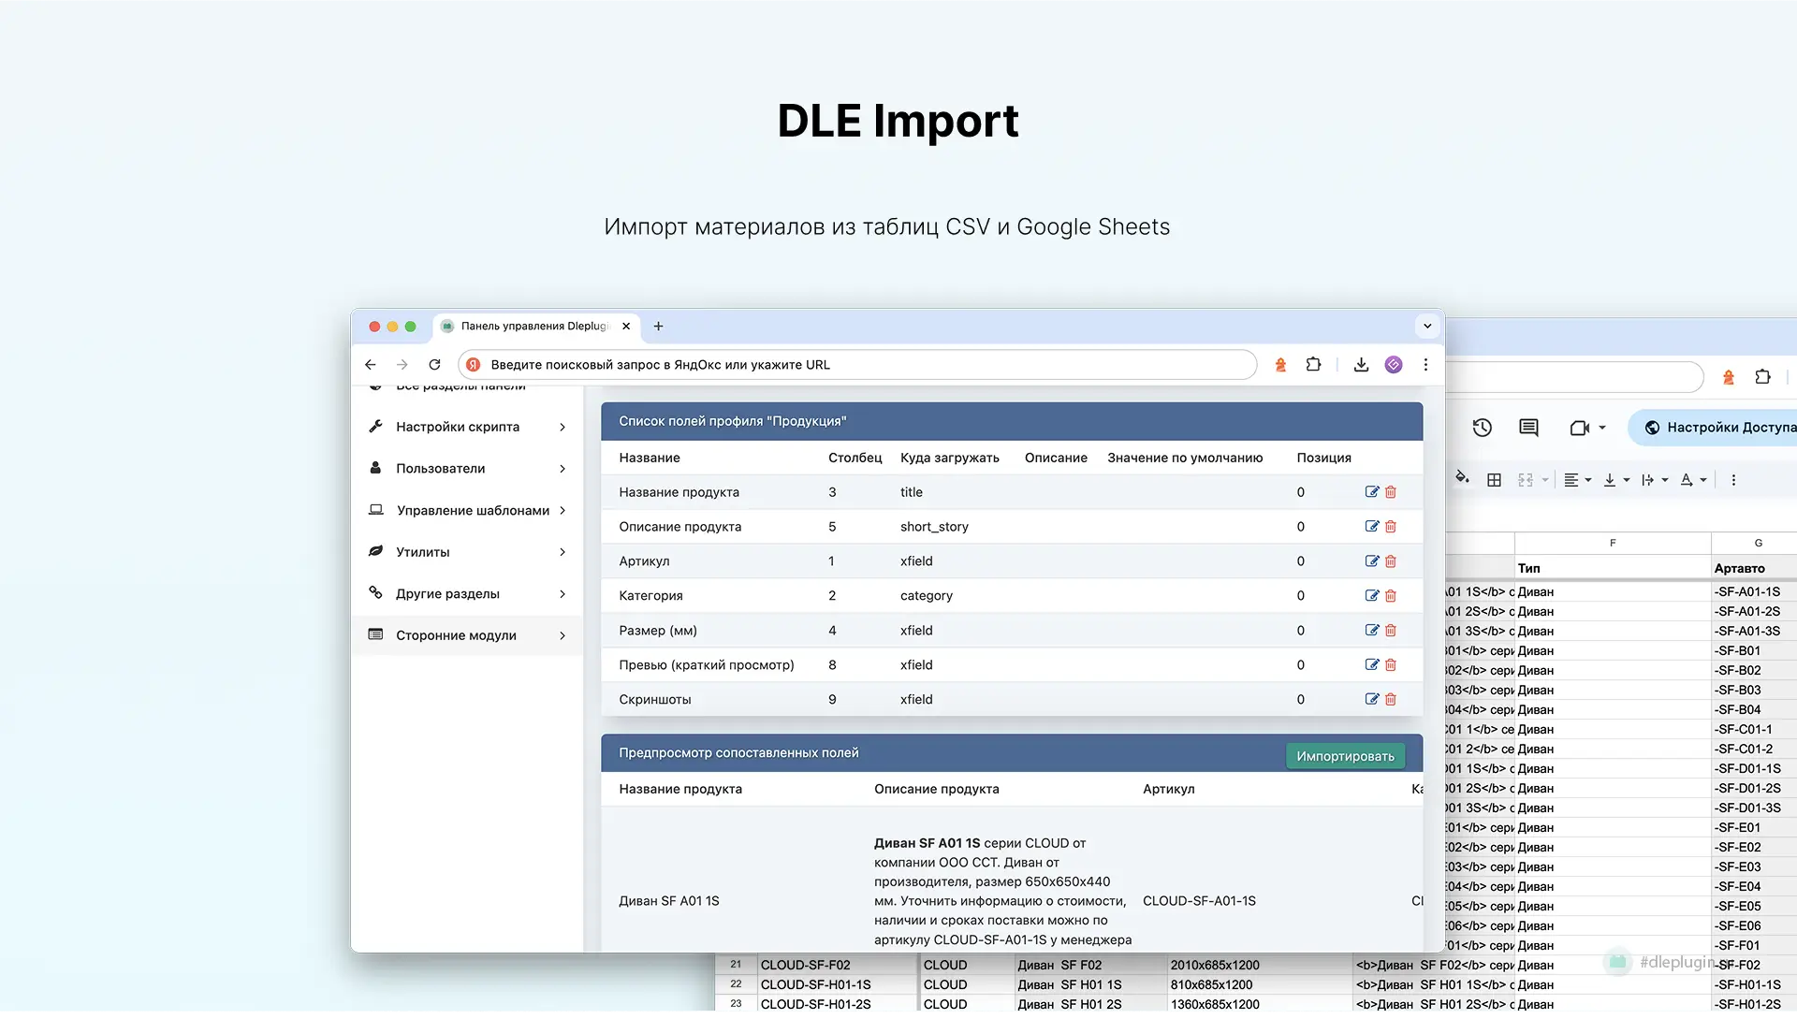This screenshot has width=1797, height=1019.
Task: Click the purple profile icon in toolbar
Action: pos(1394,365)
